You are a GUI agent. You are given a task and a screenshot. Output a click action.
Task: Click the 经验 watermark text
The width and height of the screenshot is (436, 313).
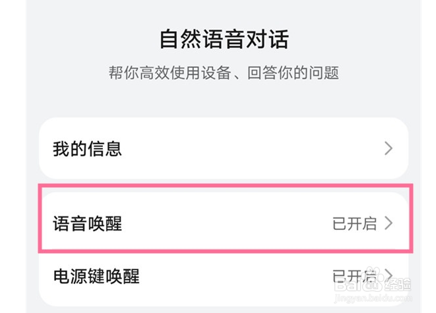coord(398,285)
